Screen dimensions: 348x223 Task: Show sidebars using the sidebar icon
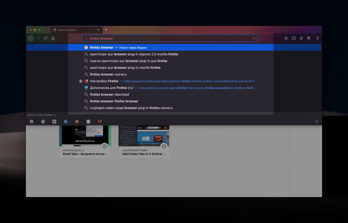[x=294, y=38]
